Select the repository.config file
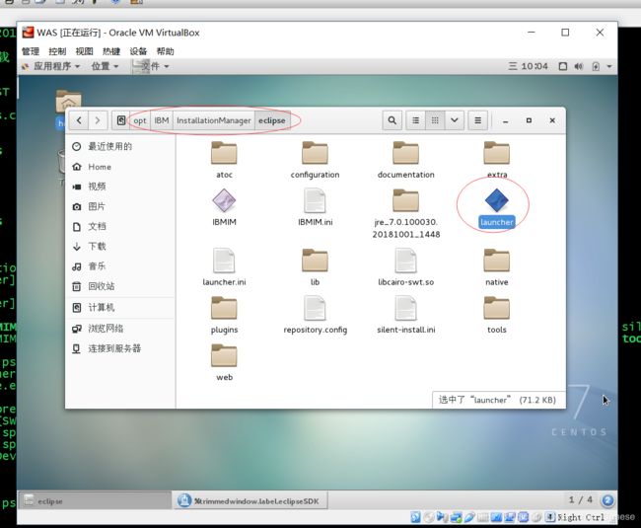 click(x=315, y=315)
